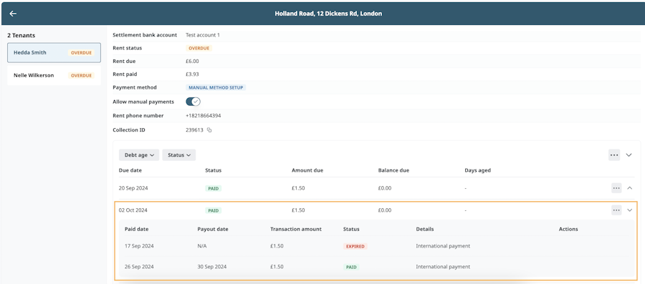The height and width of the screenshot is (284, 645).
Task: Click the Rent due value £6.00
Action: [193, 61]
